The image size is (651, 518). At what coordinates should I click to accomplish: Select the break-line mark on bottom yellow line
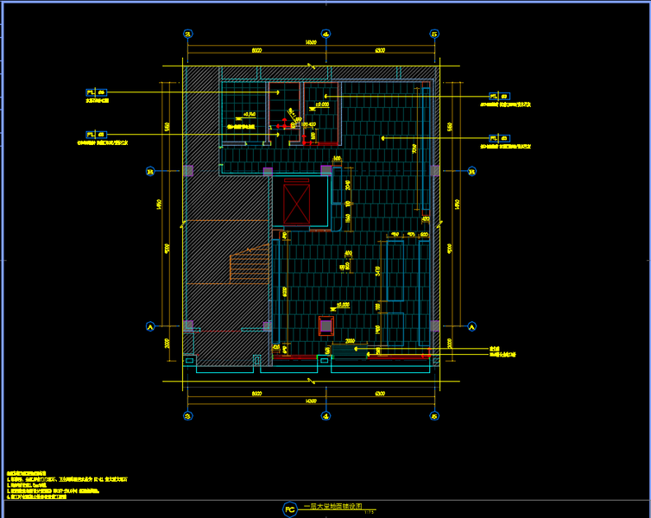[x=312, y=381]
